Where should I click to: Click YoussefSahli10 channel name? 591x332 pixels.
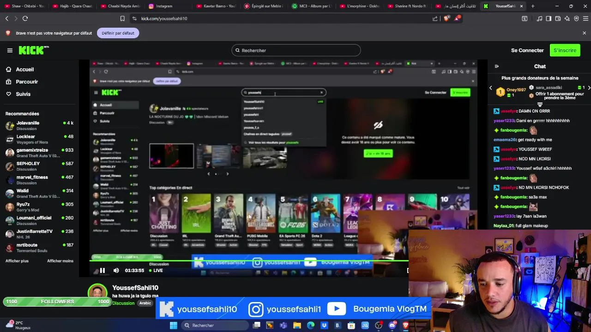coord(135,288)
